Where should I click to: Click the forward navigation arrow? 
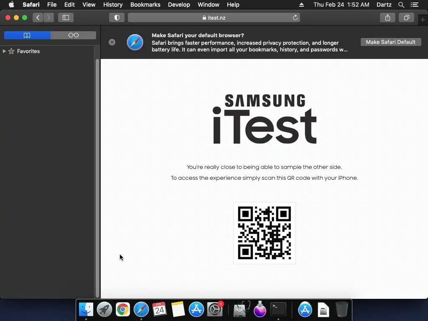point(48,18)
